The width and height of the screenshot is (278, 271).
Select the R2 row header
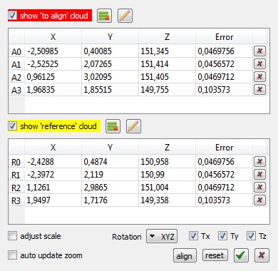click(x=16, y=188)
